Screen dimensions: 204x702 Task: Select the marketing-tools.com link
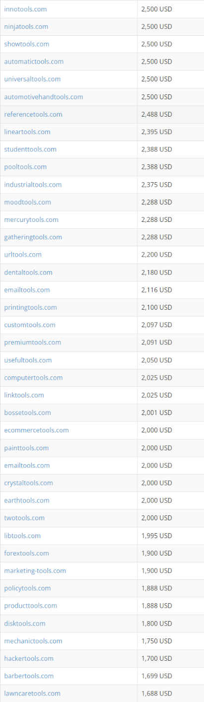(x=35, y=570)
